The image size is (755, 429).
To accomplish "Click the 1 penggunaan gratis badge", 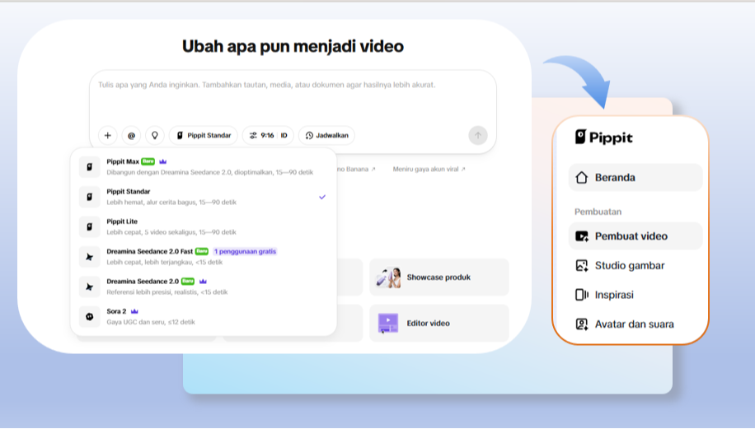I will (x=245, y=251).
